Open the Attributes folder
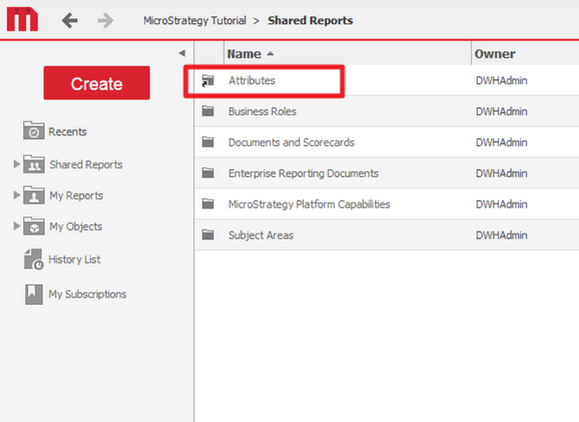The image size is (579, 422). coord(252,80)
